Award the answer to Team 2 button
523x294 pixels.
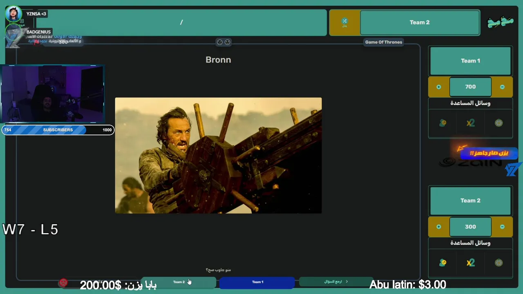tap(179, 282)
